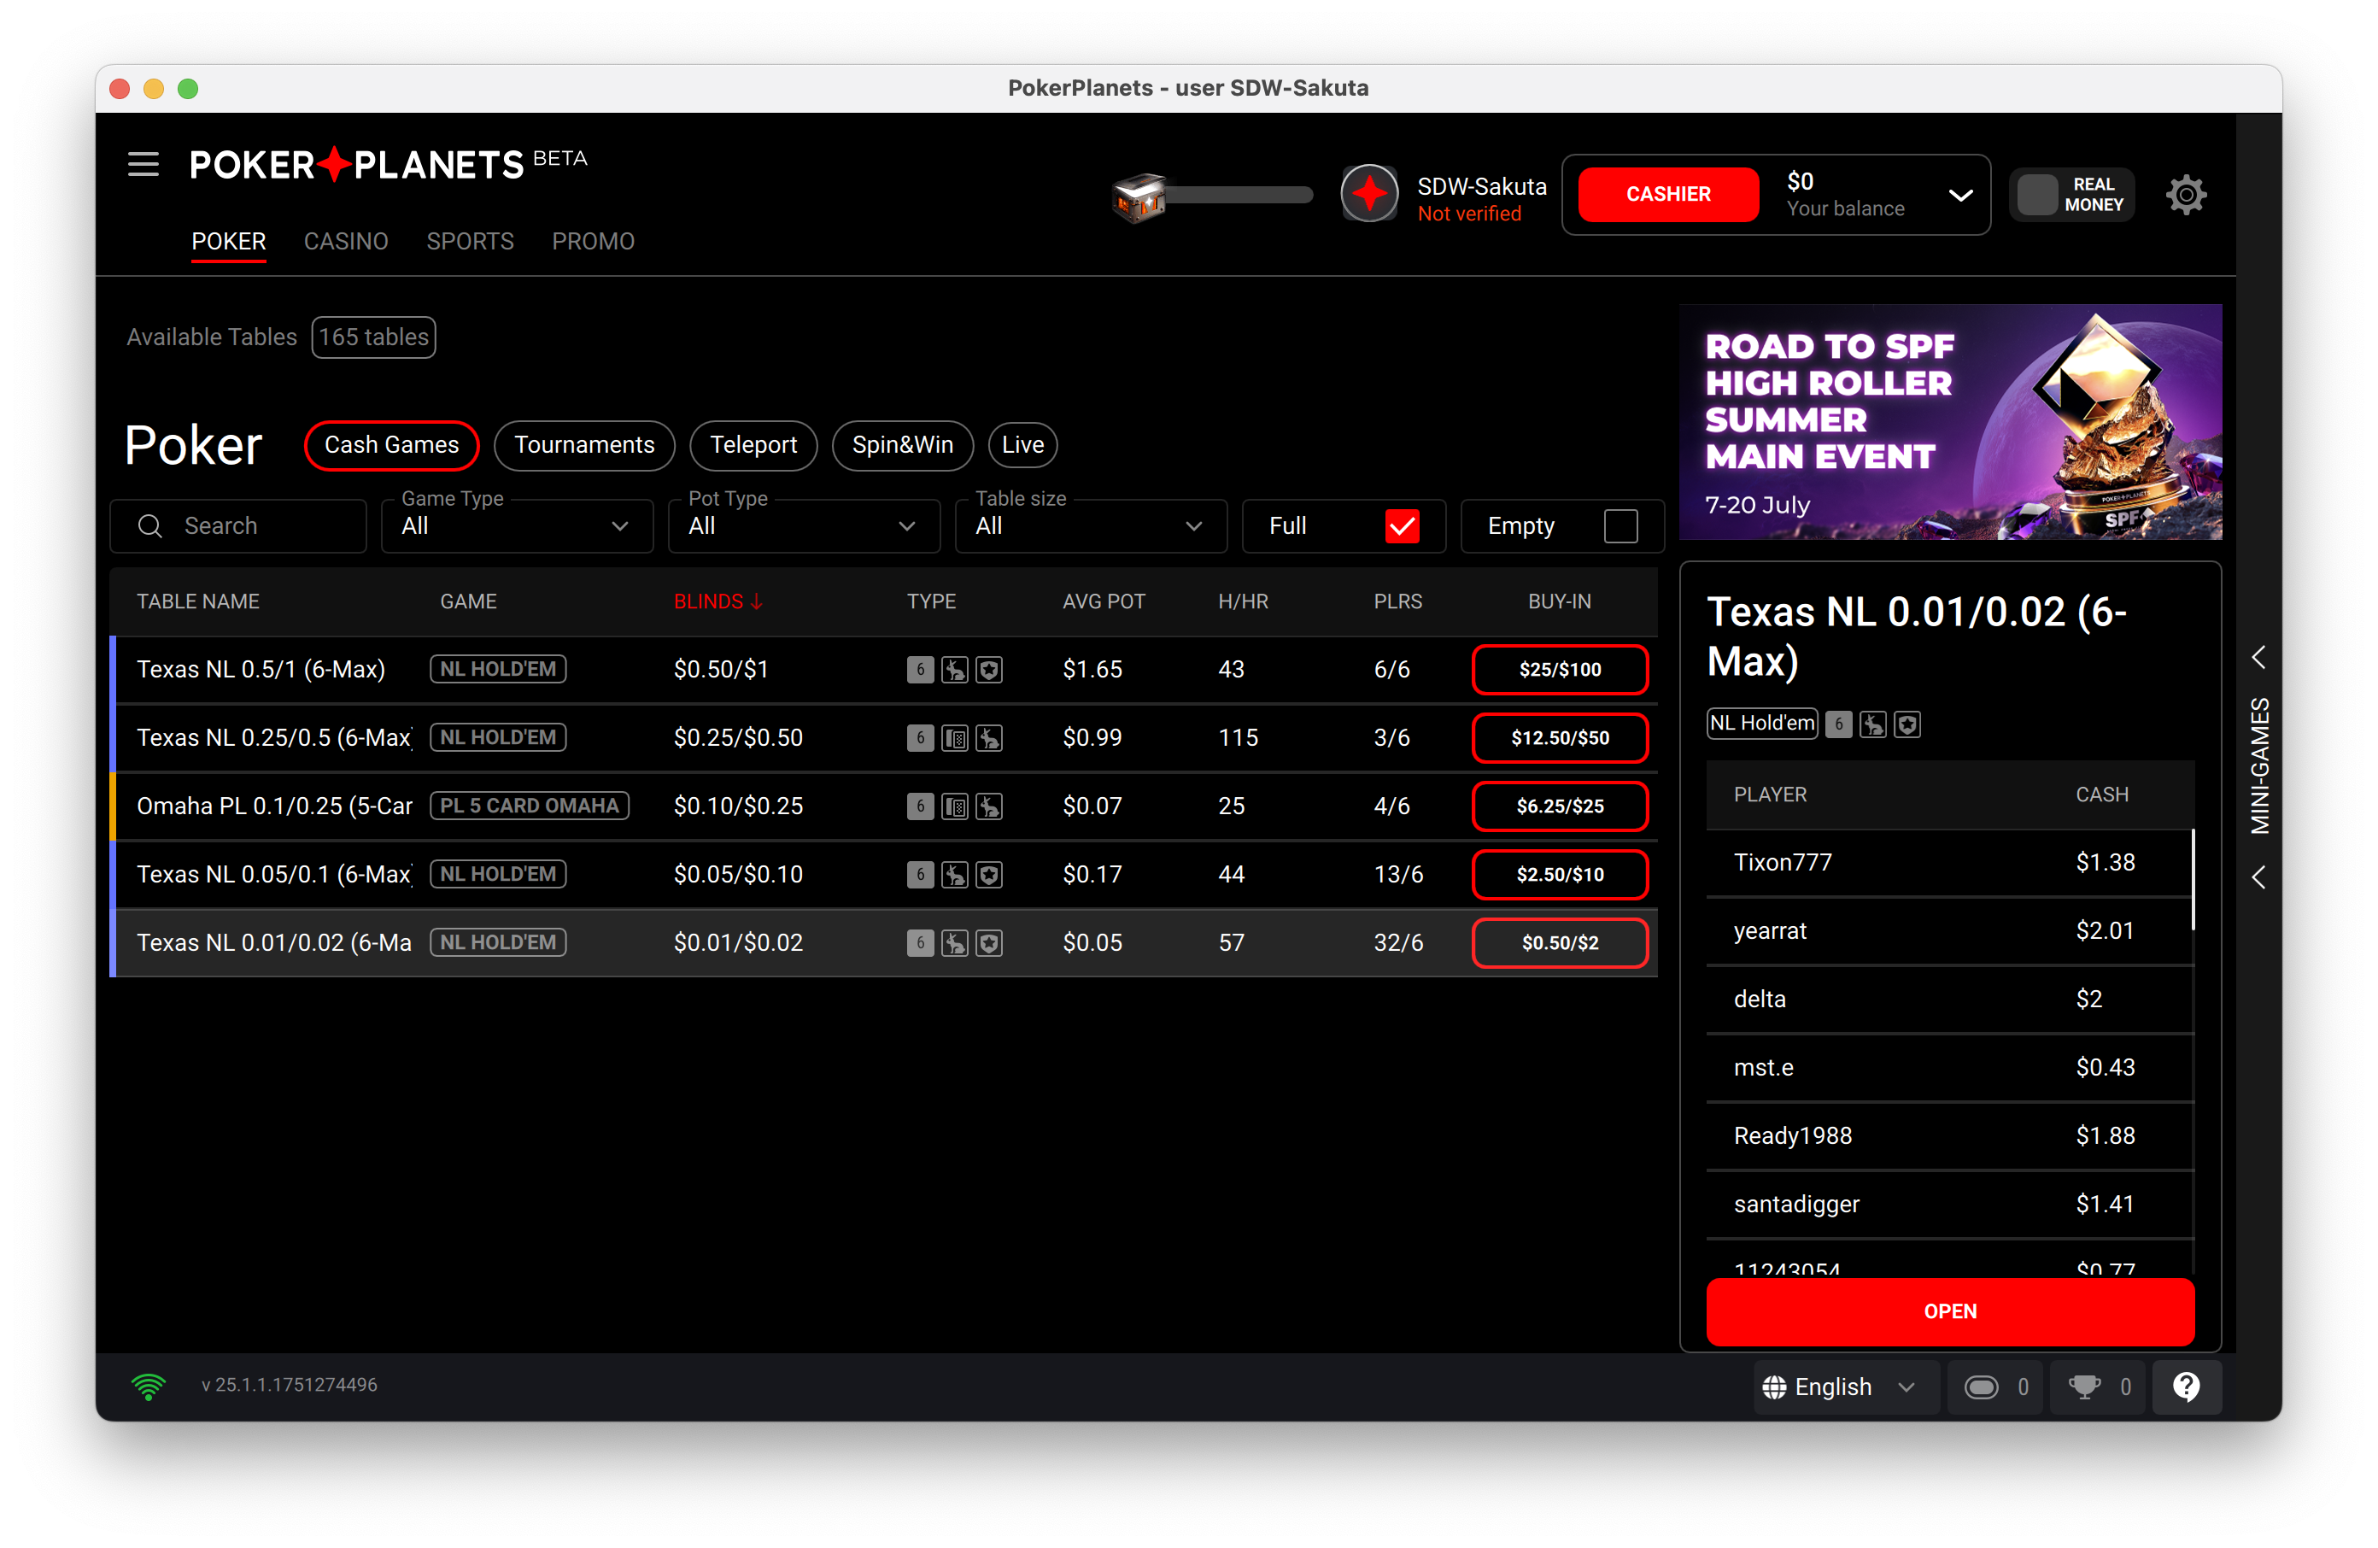Click the 6-seat icon in details panel
Screen dimensions: 2378x1548
tap(1838, 724)
